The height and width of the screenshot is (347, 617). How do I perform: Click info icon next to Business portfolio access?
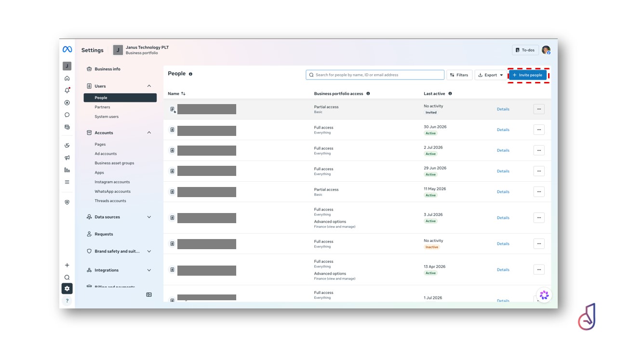click(x=368, y=93)
